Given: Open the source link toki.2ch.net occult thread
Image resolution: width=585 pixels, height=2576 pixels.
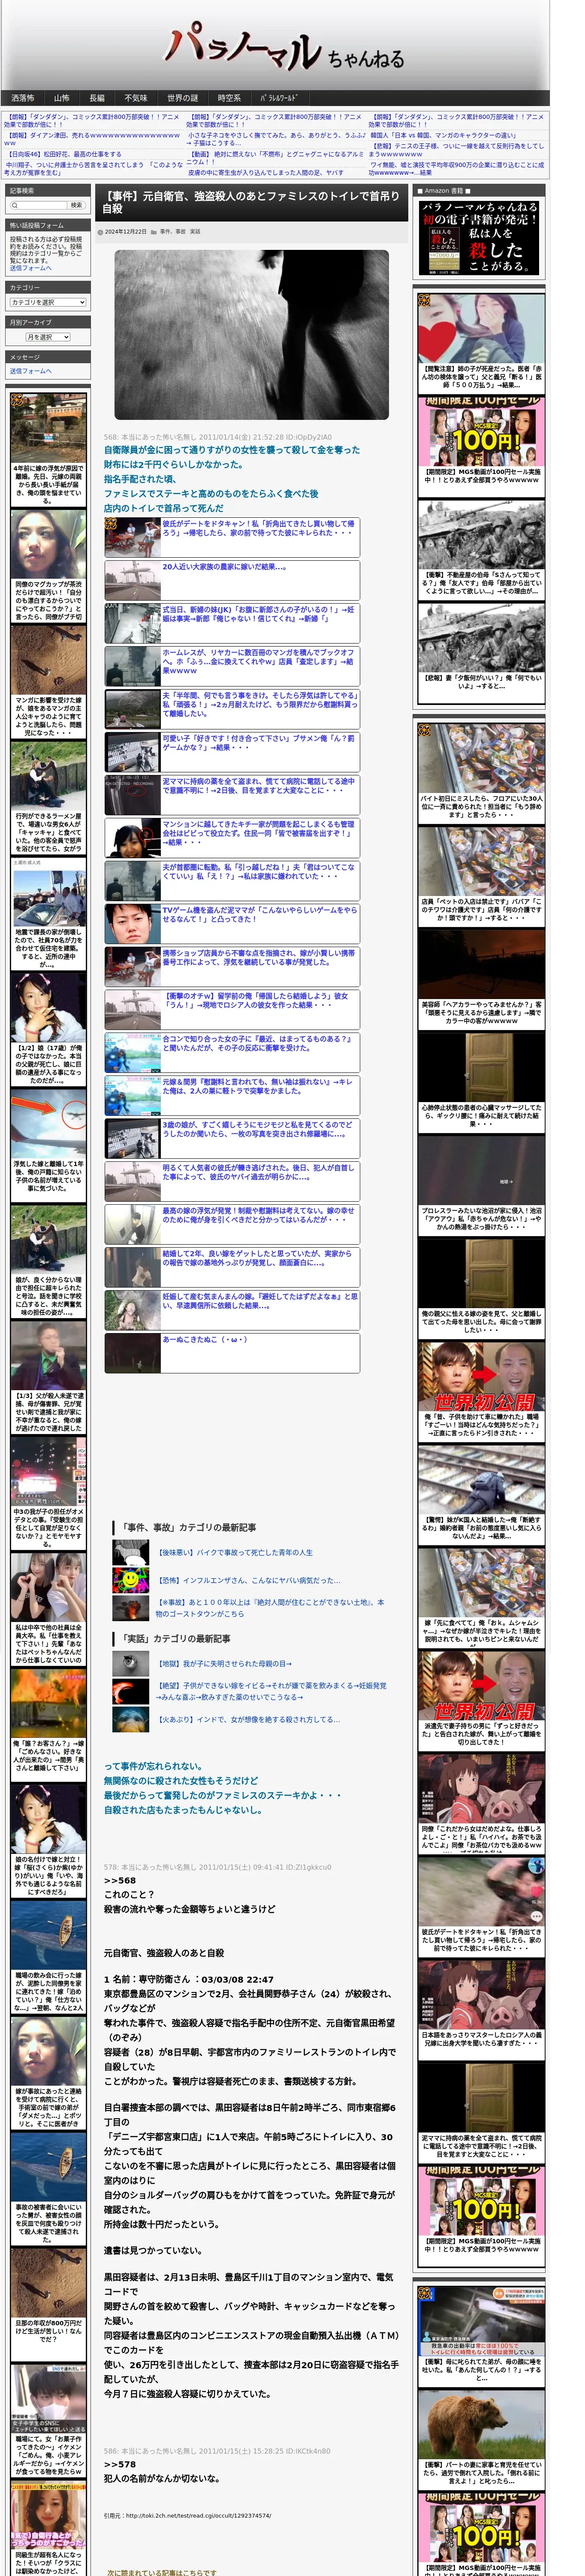Looking at the screenshot, I should tap(198, 2516).
